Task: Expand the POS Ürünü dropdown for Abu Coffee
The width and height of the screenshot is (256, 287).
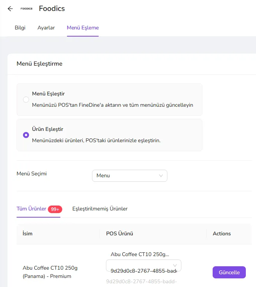Action: [x=144, y=266]
